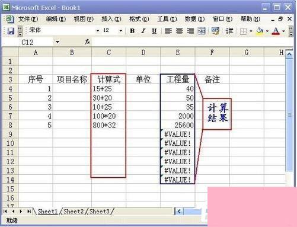
Task: Click previous sheet navigation arrow
Action: tap(13, 212)
